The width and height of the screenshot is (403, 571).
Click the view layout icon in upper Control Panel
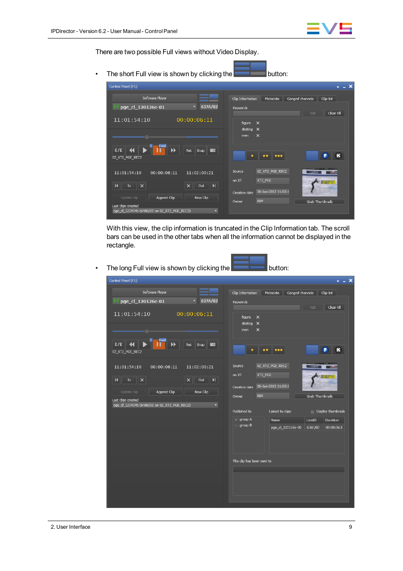tap(209, 98)
